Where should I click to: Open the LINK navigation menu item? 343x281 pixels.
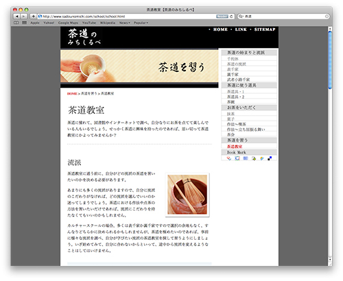241,29
